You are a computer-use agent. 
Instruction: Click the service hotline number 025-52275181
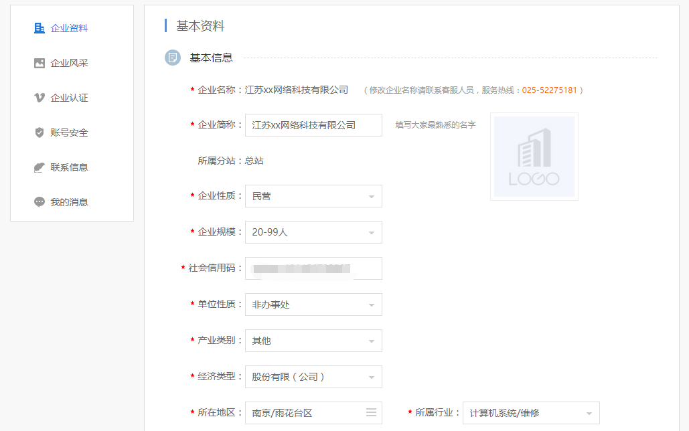549,90
